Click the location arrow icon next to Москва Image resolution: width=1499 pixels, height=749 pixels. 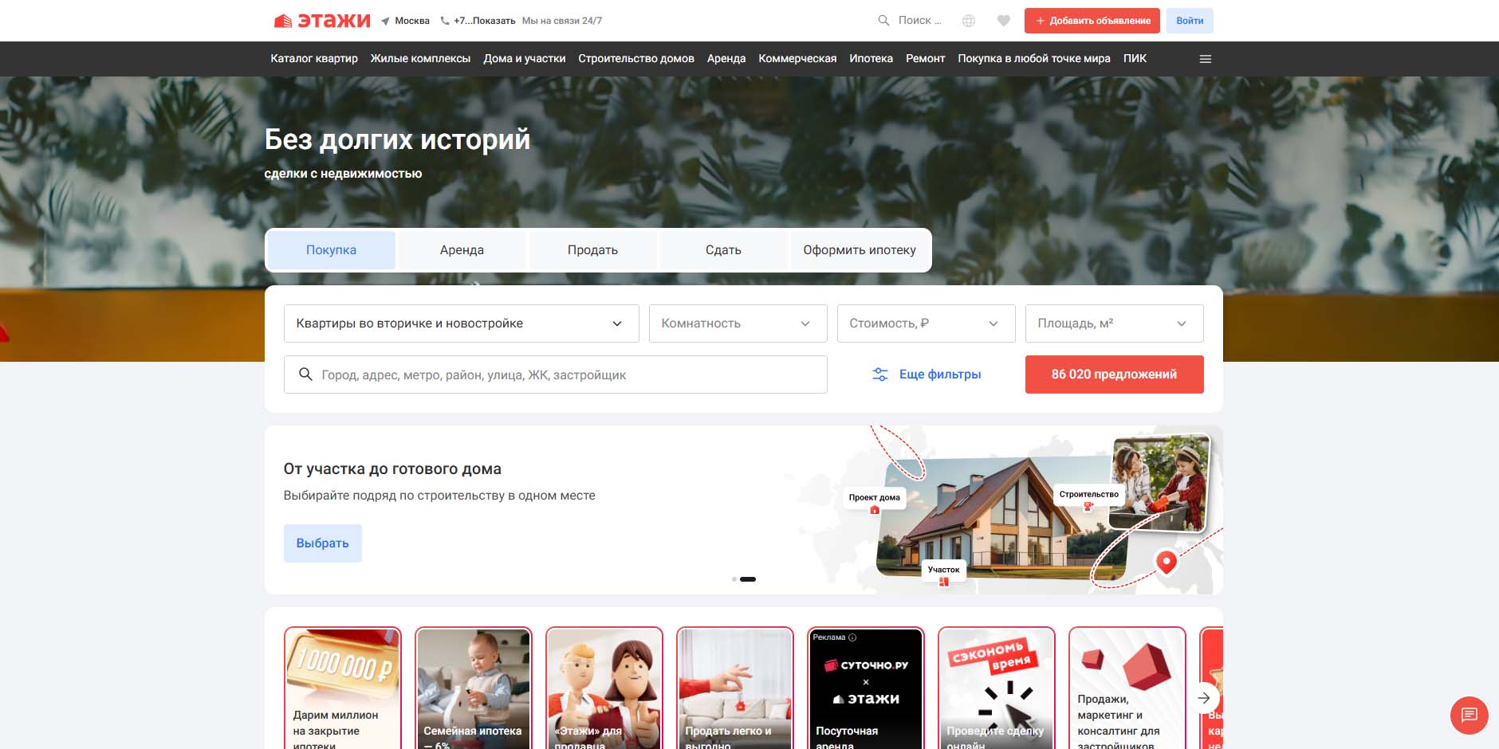tap(386, 21)
